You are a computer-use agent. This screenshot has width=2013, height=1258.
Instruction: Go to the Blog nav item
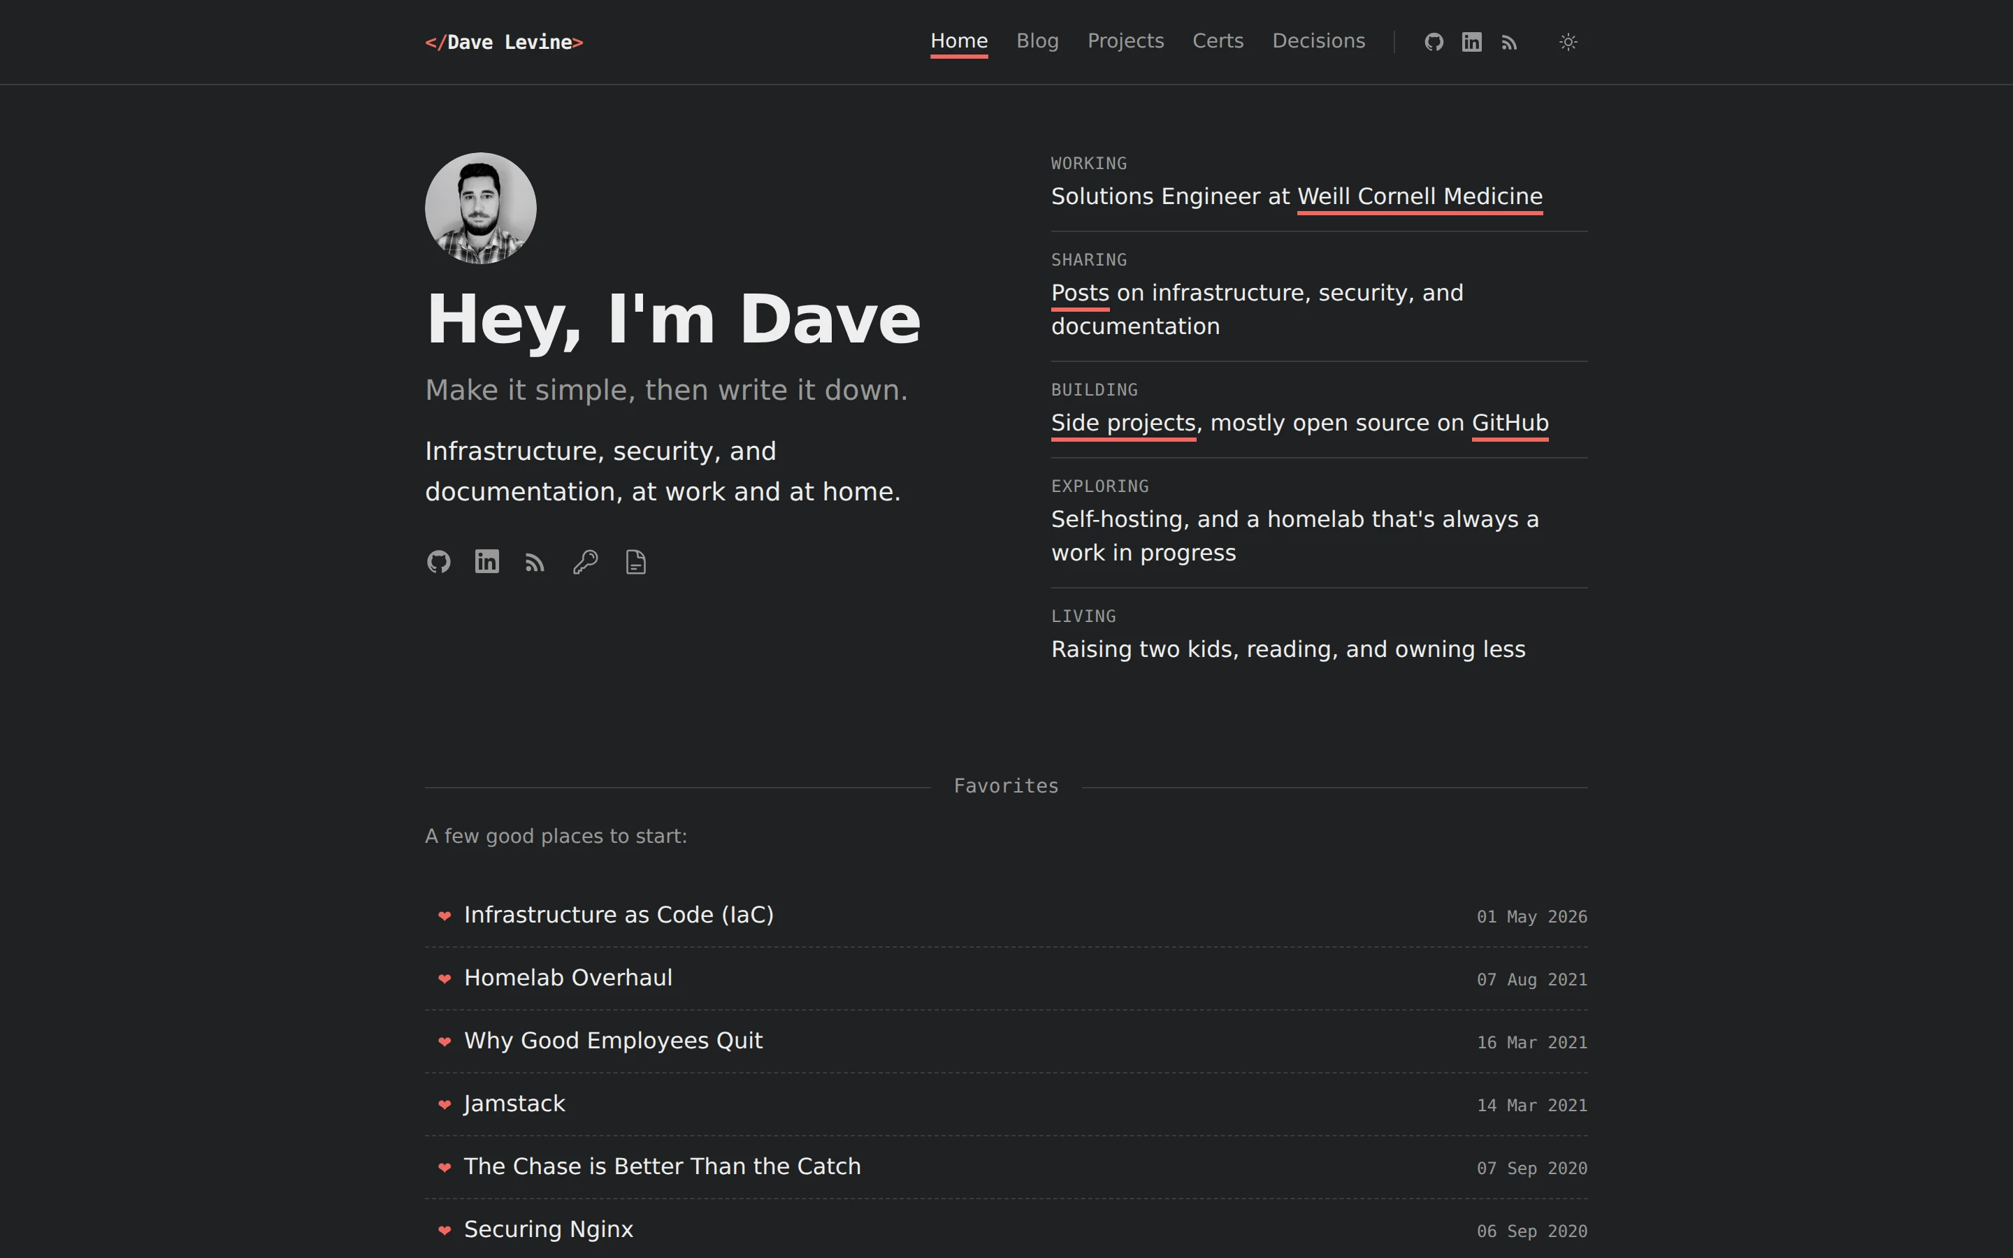(x=1037, y=41)
